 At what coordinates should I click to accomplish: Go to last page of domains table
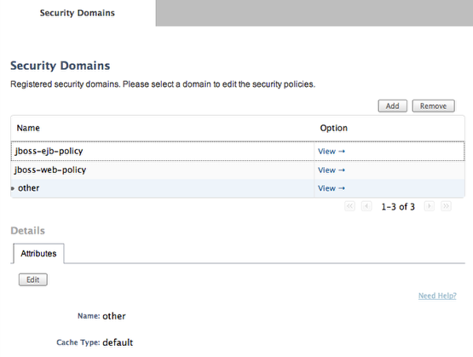coord(446,206)
